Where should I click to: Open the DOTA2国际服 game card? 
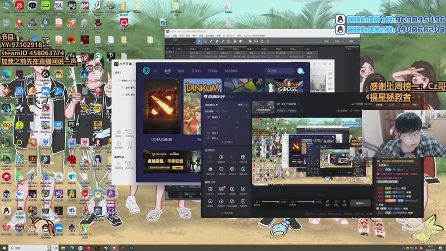click(162, 107)
